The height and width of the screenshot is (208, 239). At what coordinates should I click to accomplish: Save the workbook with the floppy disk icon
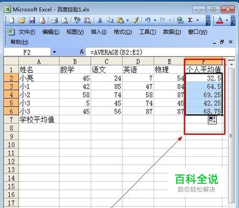[x=32, y=21]
